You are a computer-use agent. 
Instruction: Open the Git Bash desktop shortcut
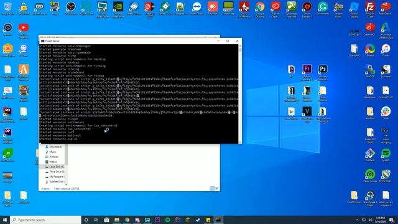[370, 155]
